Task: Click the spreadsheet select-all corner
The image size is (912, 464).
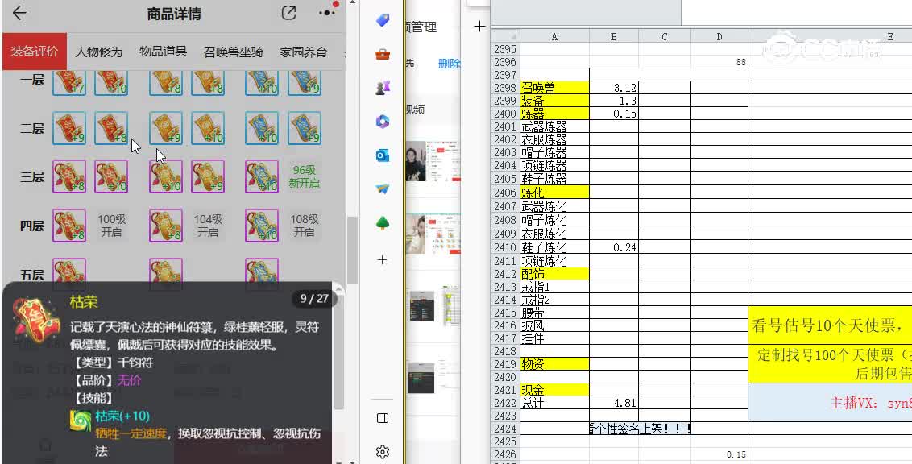Action: coord(505,36)
